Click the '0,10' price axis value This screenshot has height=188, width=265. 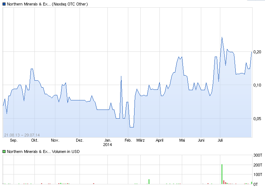pos(257,85)
